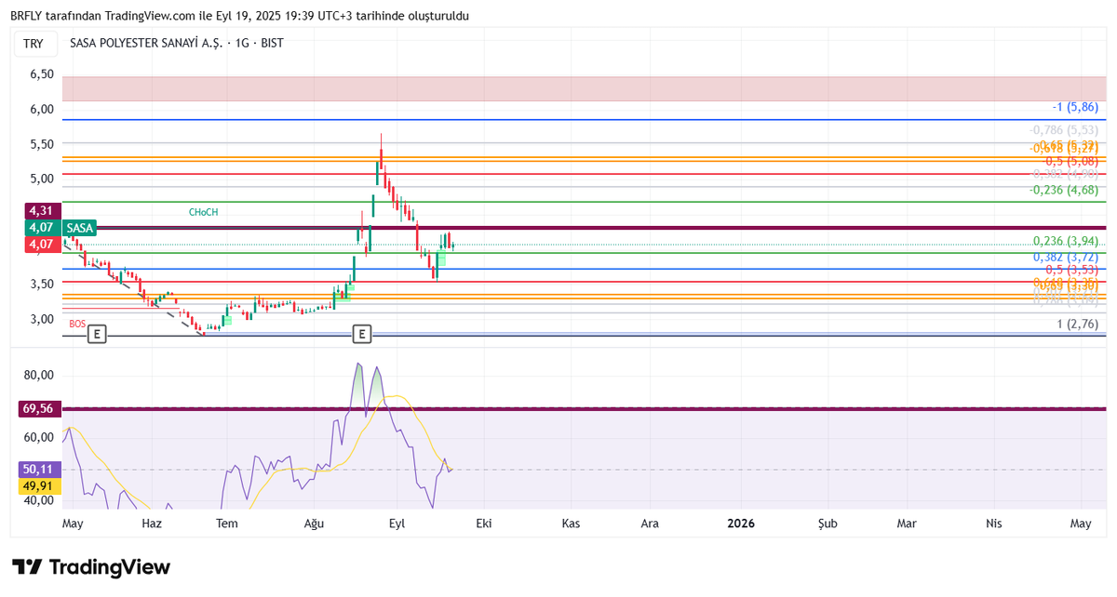Screen dimensions: 1117x597
Task: Select the maroon 4,31 price label
Action: [x=41, y=211]
